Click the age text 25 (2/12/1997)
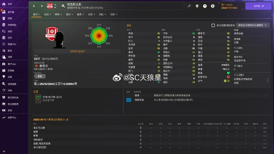274x154 pixels. [x=46, y=59]
